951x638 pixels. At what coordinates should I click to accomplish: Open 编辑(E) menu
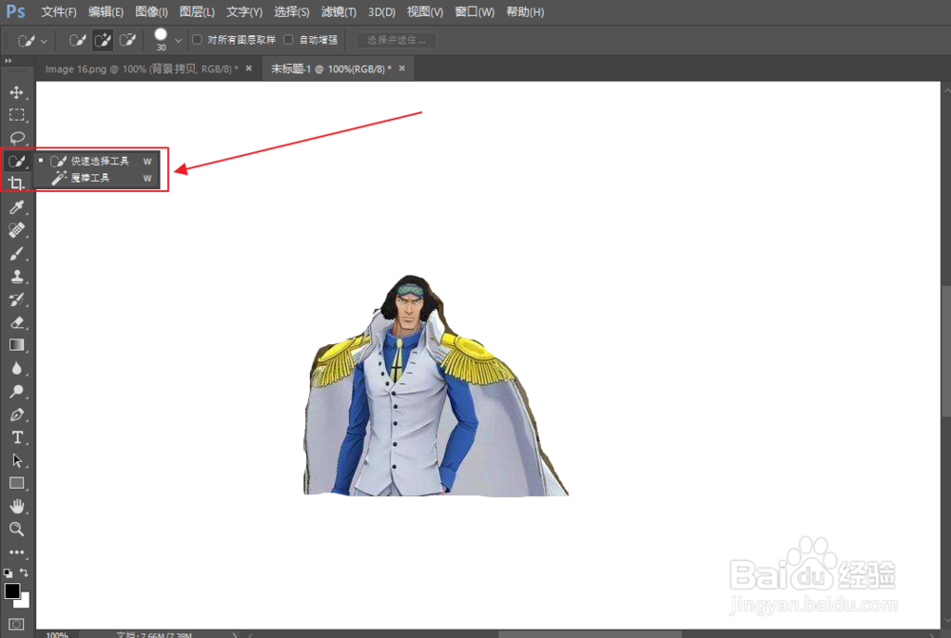(106, 12)
